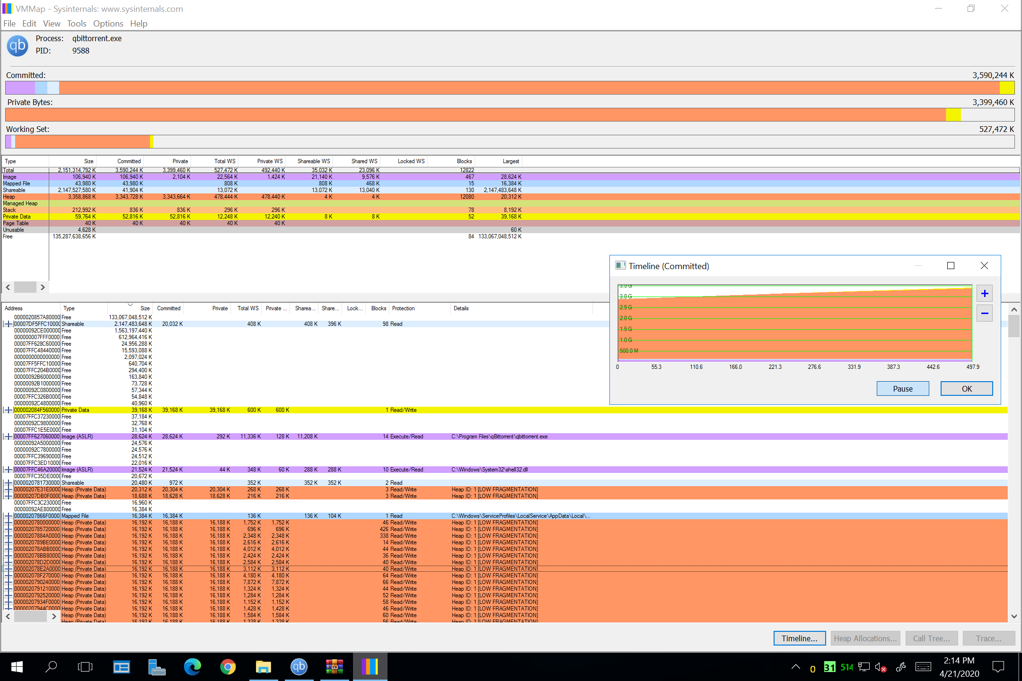
Task: Select the Unusable summary row
Action: coord(511,230)
